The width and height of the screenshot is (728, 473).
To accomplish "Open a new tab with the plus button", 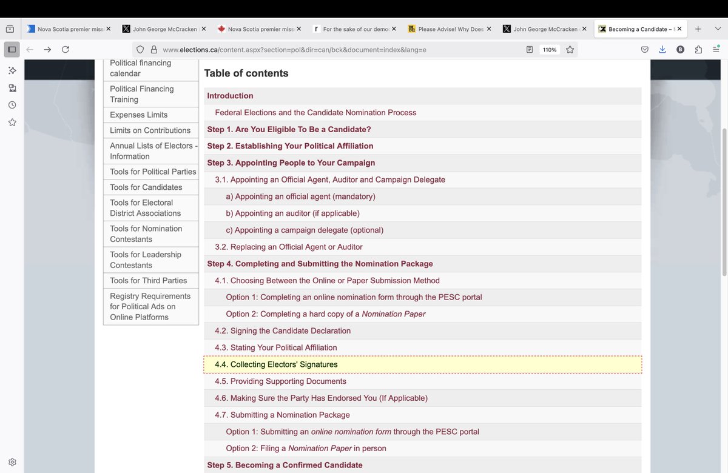I will pyautogui.click(x=698, y=29).
